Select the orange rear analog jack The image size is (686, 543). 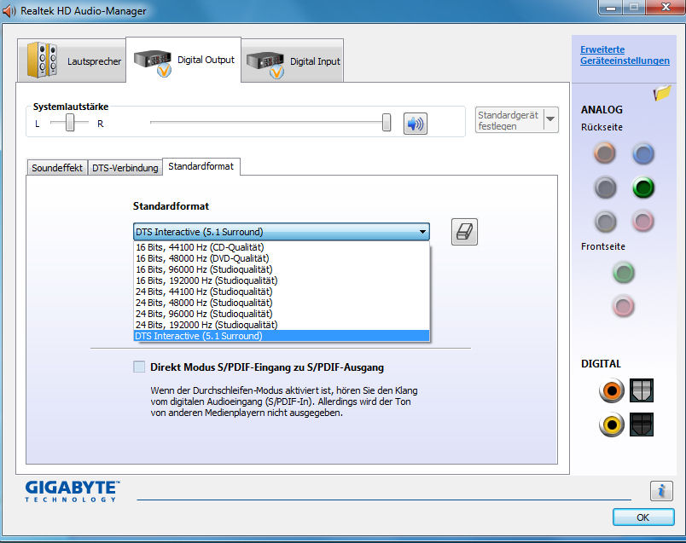(x=605, y=153)
